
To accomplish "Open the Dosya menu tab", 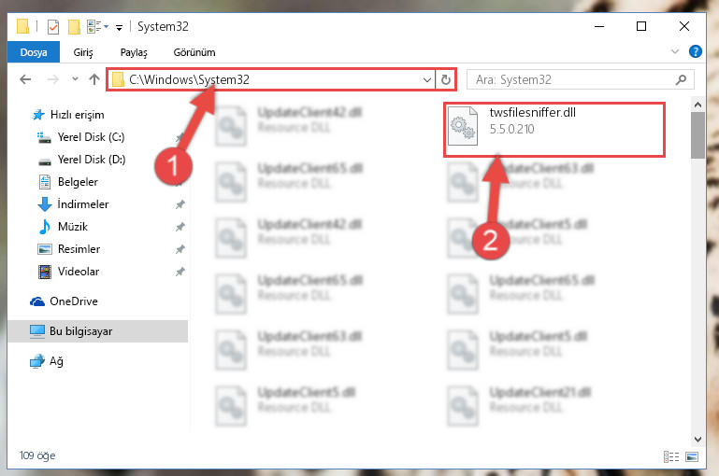I will click(x=34, y=52).
